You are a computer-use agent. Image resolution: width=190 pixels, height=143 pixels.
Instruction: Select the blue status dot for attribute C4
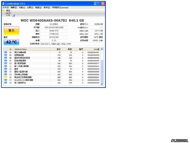pyautogui.click(x=6, y=71)
